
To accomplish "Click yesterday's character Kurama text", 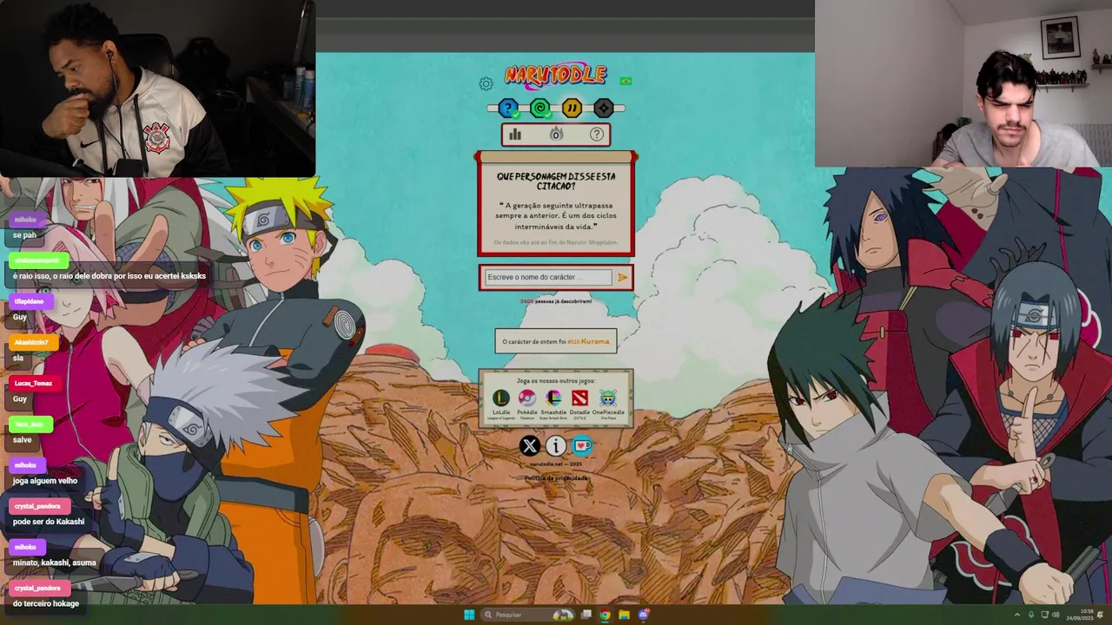I will 595,341.
